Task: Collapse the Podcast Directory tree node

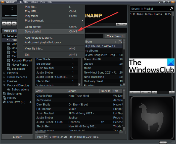Action: click(x=4, y=85)
